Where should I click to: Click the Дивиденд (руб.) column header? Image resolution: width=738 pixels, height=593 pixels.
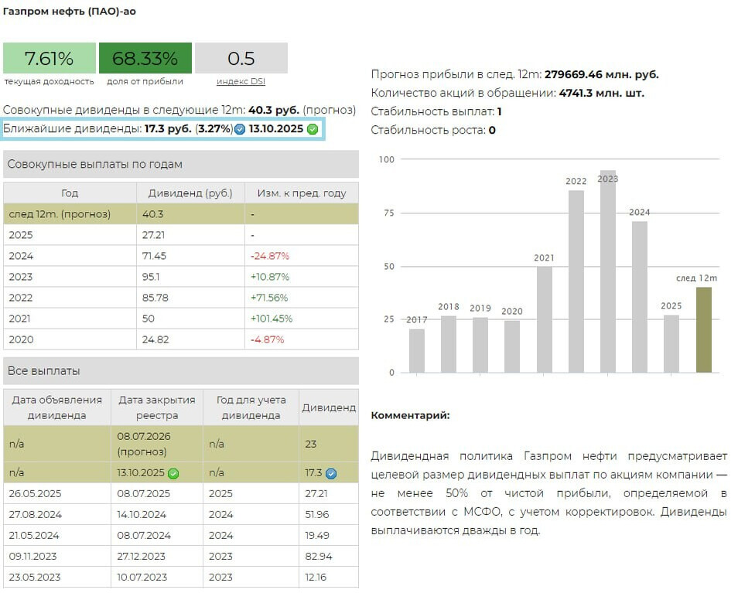190,193
